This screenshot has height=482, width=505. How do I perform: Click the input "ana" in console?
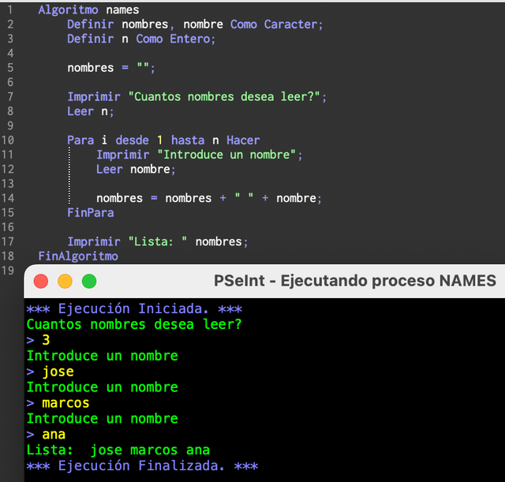[x=54, y=435]
